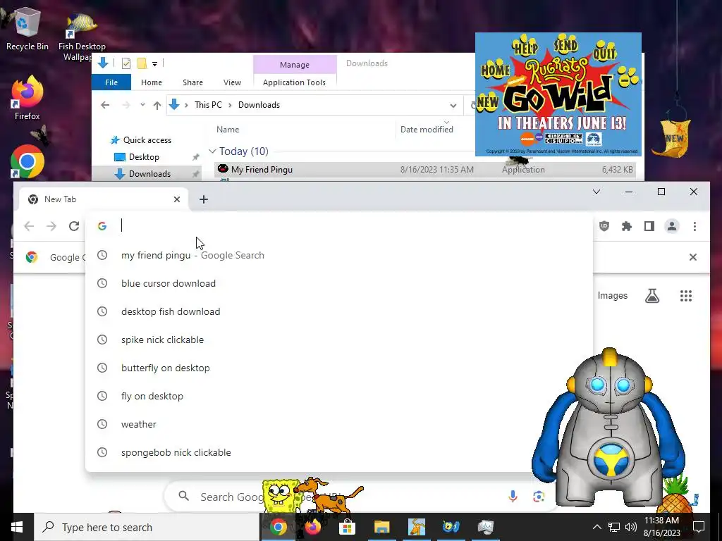Go up one folder in File Explorer
Image resolution: width=722 pixels, height=541 pixels.
157,106
